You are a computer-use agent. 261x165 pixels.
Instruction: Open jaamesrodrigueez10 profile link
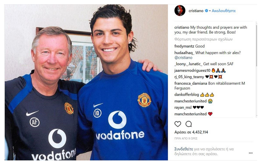tap(192, 71)
